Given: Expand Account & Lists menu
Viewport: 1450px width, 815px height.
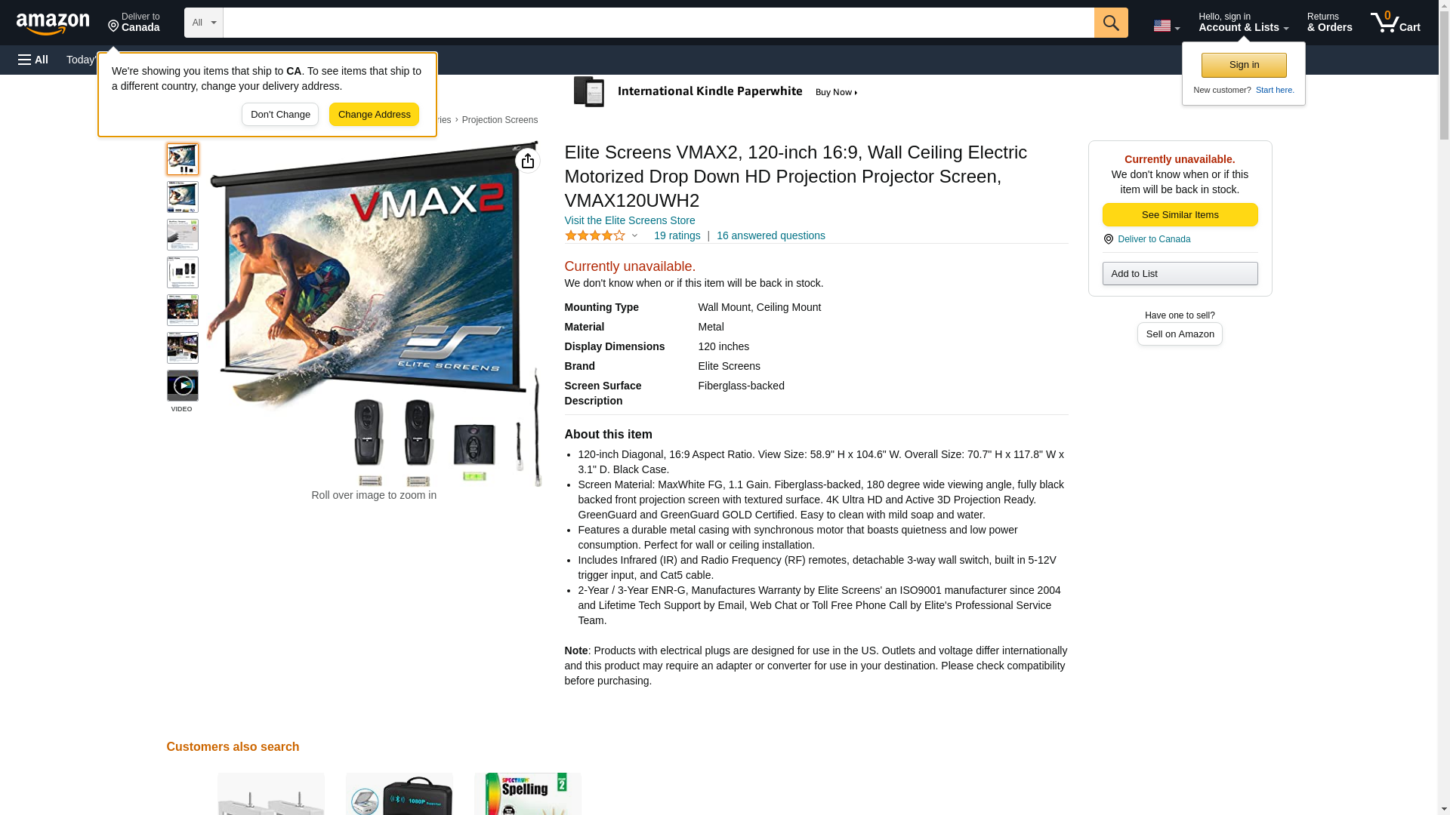Looking at the screenshot, I should click(1243, 23).
